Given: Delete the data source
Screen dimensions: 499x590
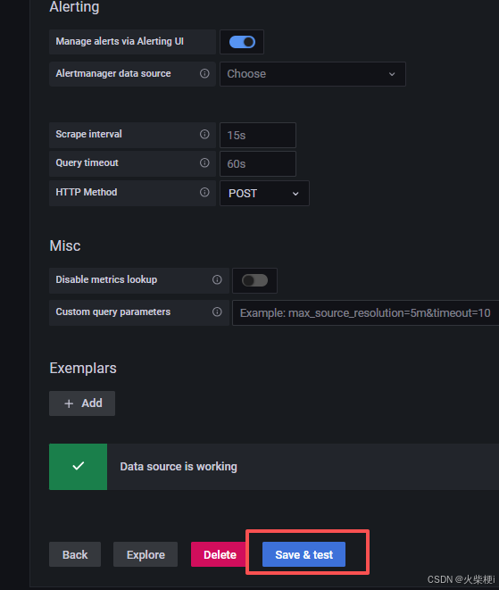Looking at the screenshot, I should (220, 554).
